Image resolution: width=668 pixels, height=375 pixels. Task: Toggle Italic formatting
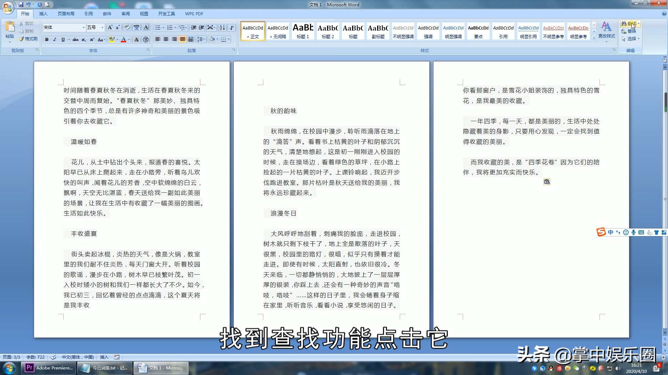pyautogui.click(x=55, y=40)
